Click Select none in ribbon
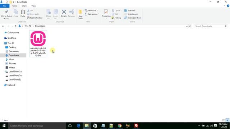This screenshot has width=230, height=129. (x=131, y=14)
